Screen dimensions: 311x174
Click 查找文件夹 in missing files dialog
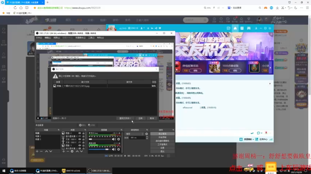coord(125,118)
